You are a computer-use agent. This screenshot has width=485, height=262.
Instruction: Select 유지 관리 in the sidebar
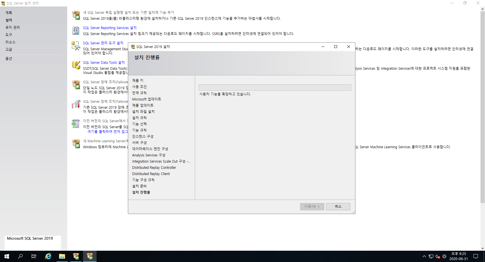coord(13,27)
